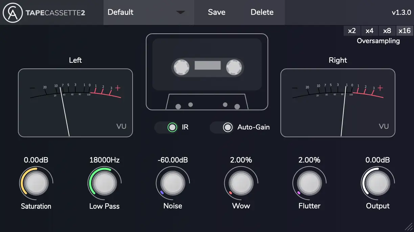Click the preset dropdown arrow
This screenshot has height=232, width=414.
coord(181,12)
